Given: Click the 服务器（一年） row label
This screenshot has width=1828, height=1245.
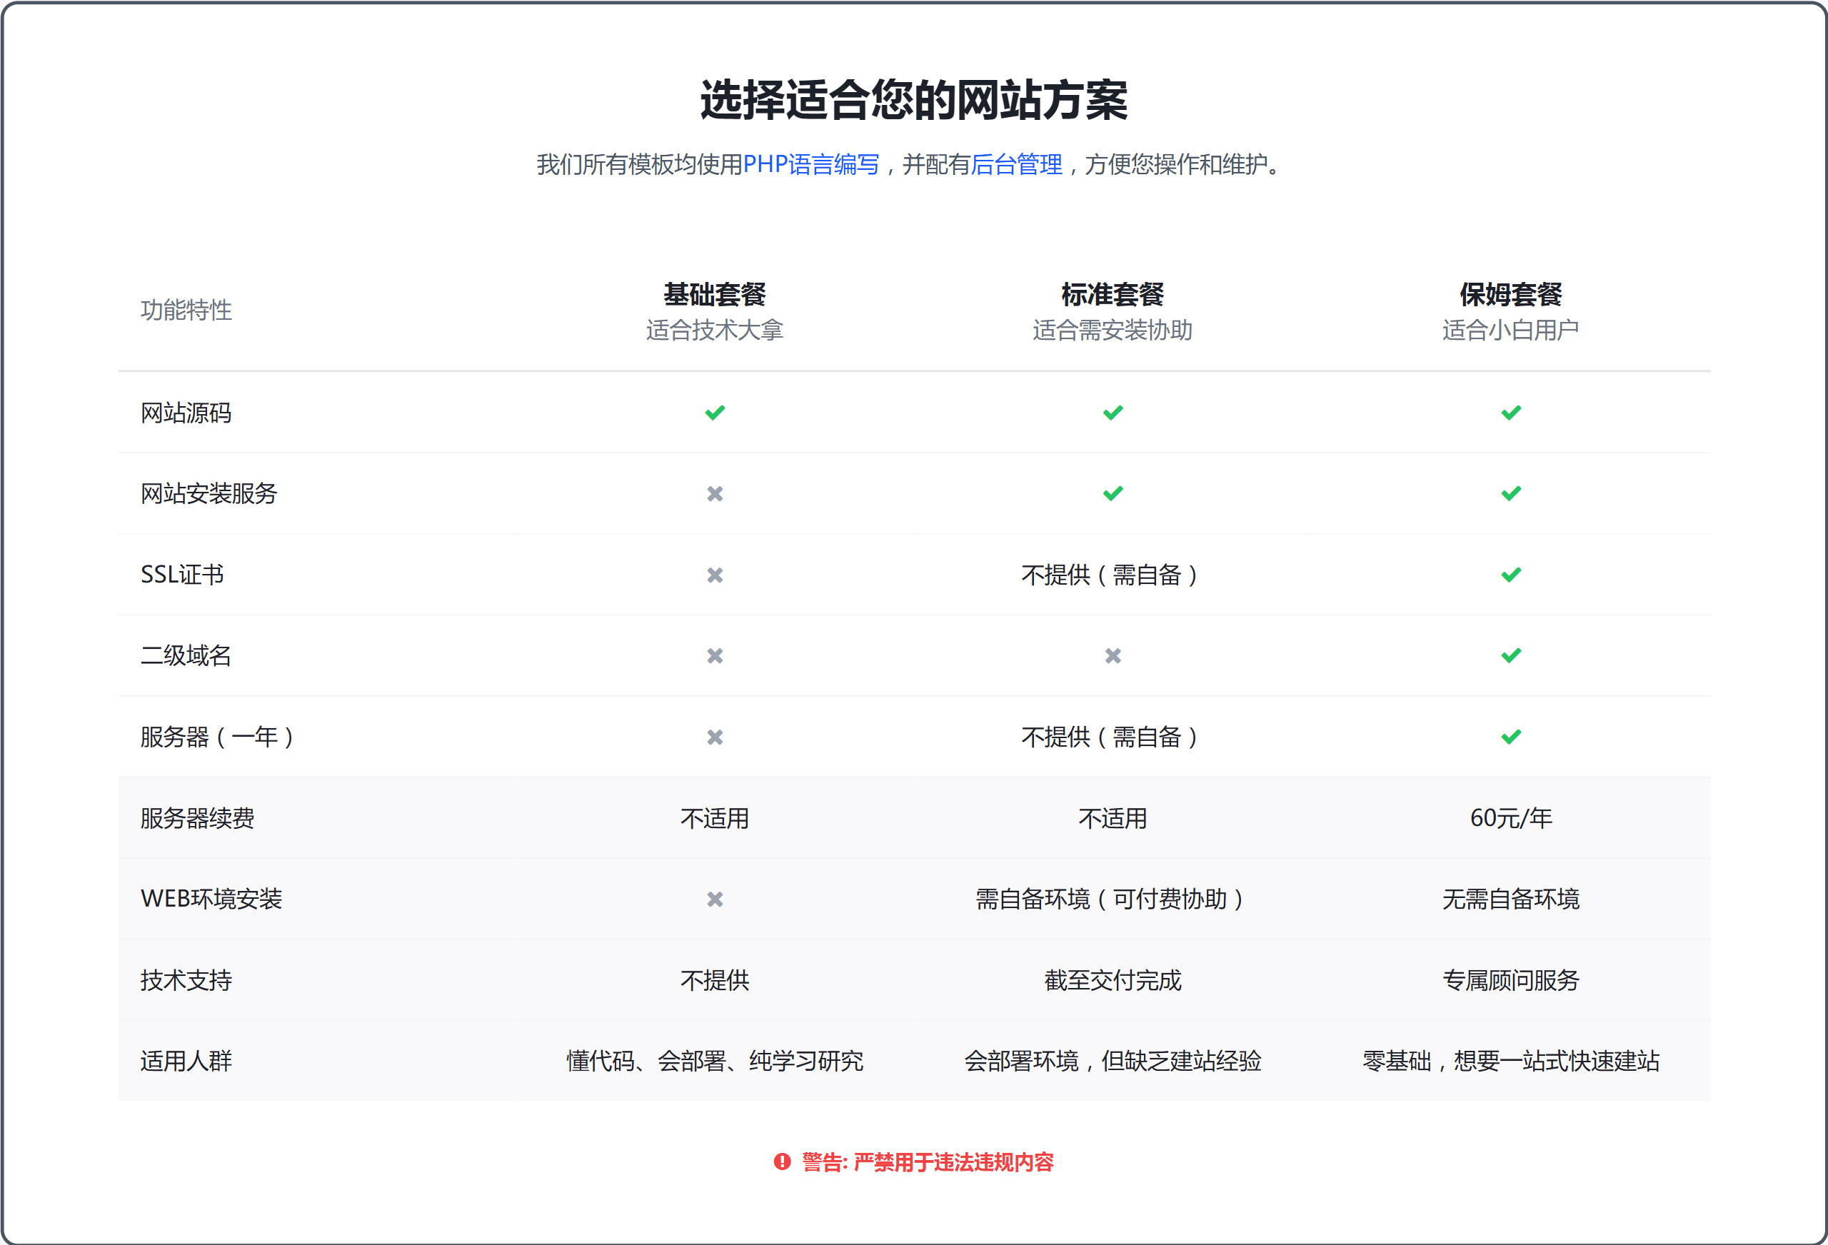Looking at the screenshot, I should tap(217, 737).
